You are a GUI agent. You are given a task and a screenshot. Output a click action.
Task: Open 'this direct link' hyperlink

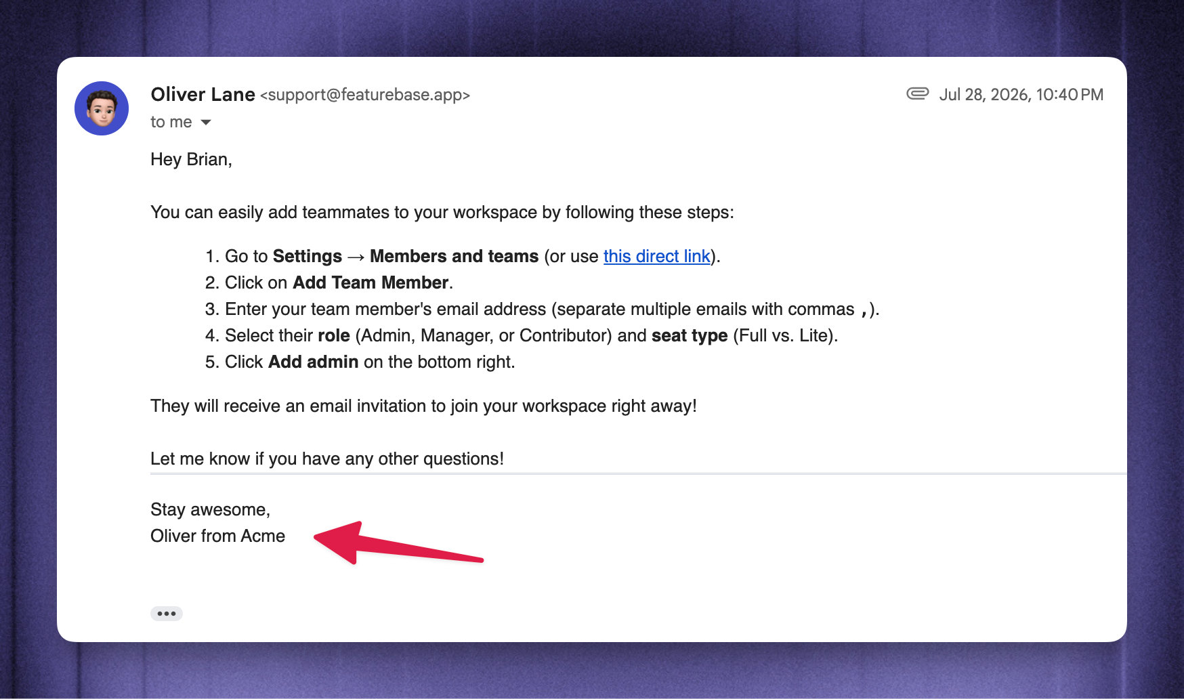(656, 256)
